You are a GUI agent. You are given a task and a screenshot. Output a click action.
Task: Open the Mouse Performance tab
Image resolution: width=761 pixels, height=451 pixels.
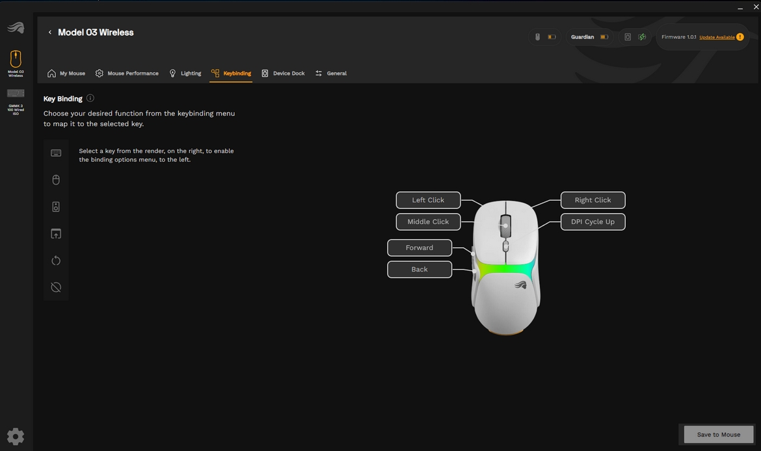(x=127, y=73)
